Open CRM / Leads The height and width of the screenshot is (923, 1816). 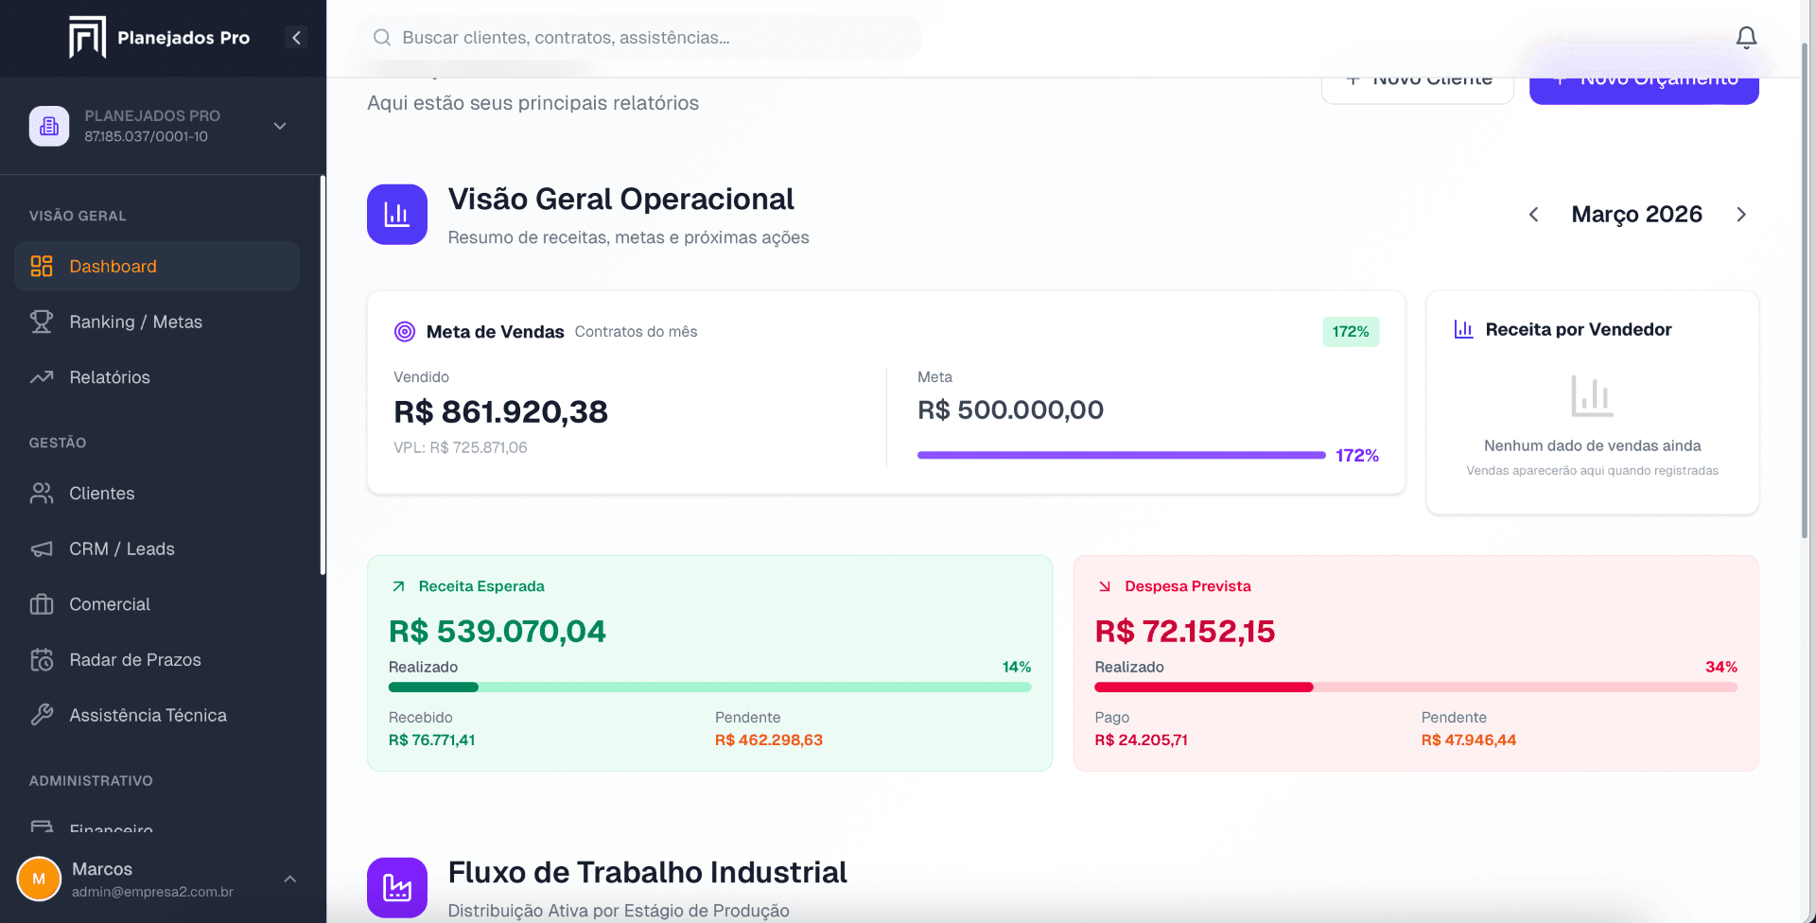[157, 549]
